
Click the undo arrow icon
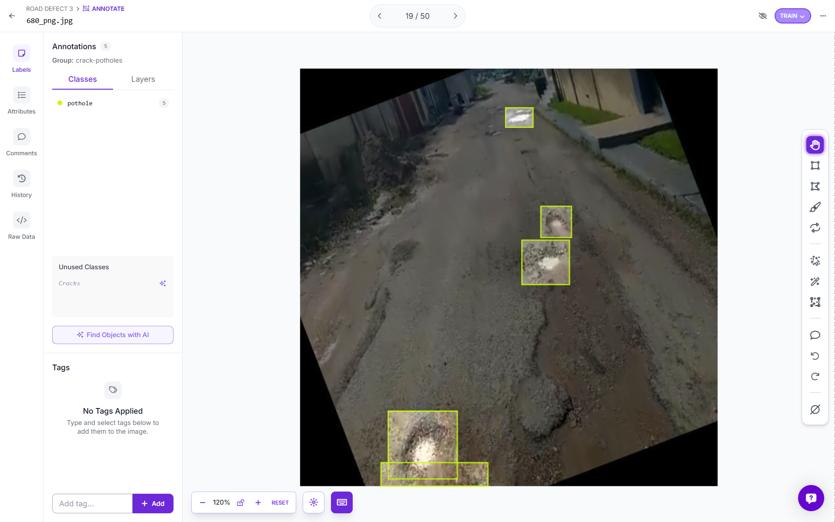click(815, 356)
